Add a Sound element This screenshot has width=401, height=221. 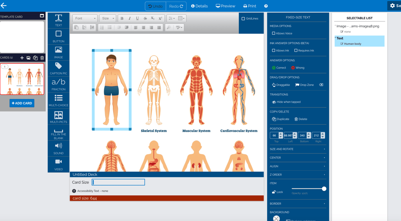[x=58, y=148]
